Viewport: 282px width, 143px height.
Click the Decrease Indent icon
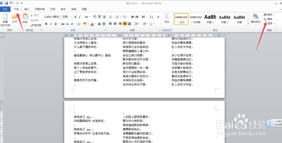[x=132, y=17]
